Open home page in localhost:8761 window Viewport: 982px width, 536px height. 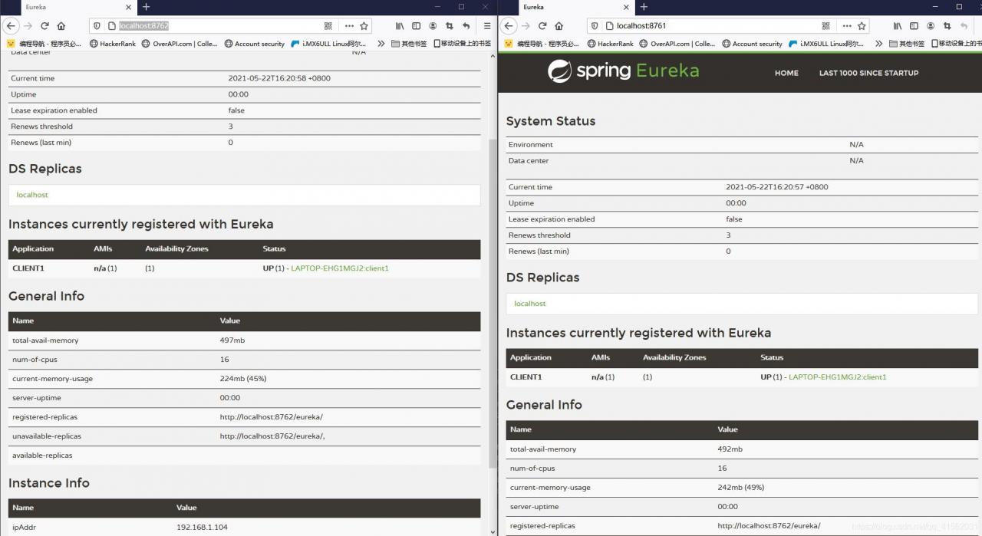tap(559, 25)
